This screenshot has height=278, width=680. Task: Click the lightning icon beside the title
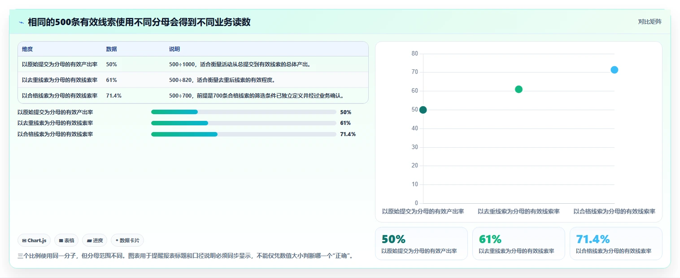point(21,22)
